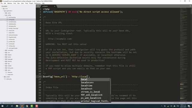Choose 'PDF_add_locallink' autocomplete suggestion
The image size is (192, 108).
pyautogui.click(x=95, y=95)
